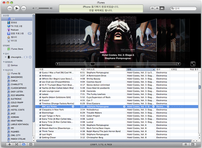
Task: Uncheck the Rolf Royce track checkbox
Action: (40, 125)
